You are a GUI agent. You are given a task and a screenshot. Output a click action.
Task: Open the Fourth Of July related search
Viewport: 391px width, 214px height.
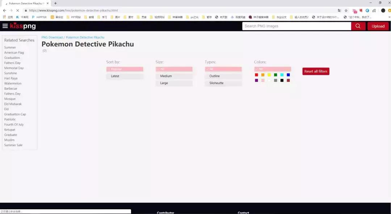click(14, 125)
